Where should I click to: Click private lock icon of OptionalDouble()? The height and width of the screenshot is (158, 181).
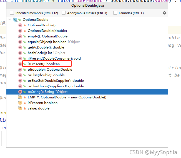pos(25,25)
